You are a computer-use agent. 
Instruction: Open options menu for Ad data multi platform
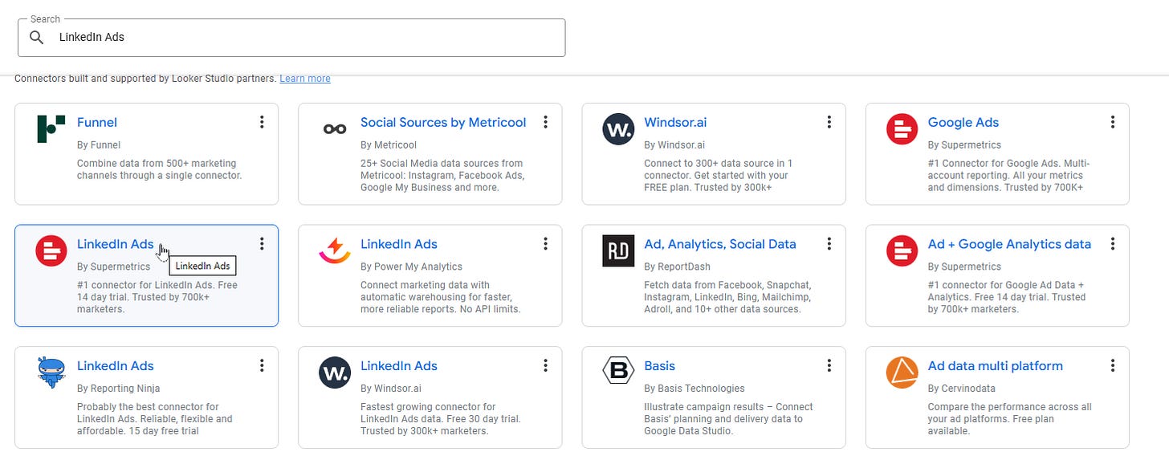[1113, 365]
